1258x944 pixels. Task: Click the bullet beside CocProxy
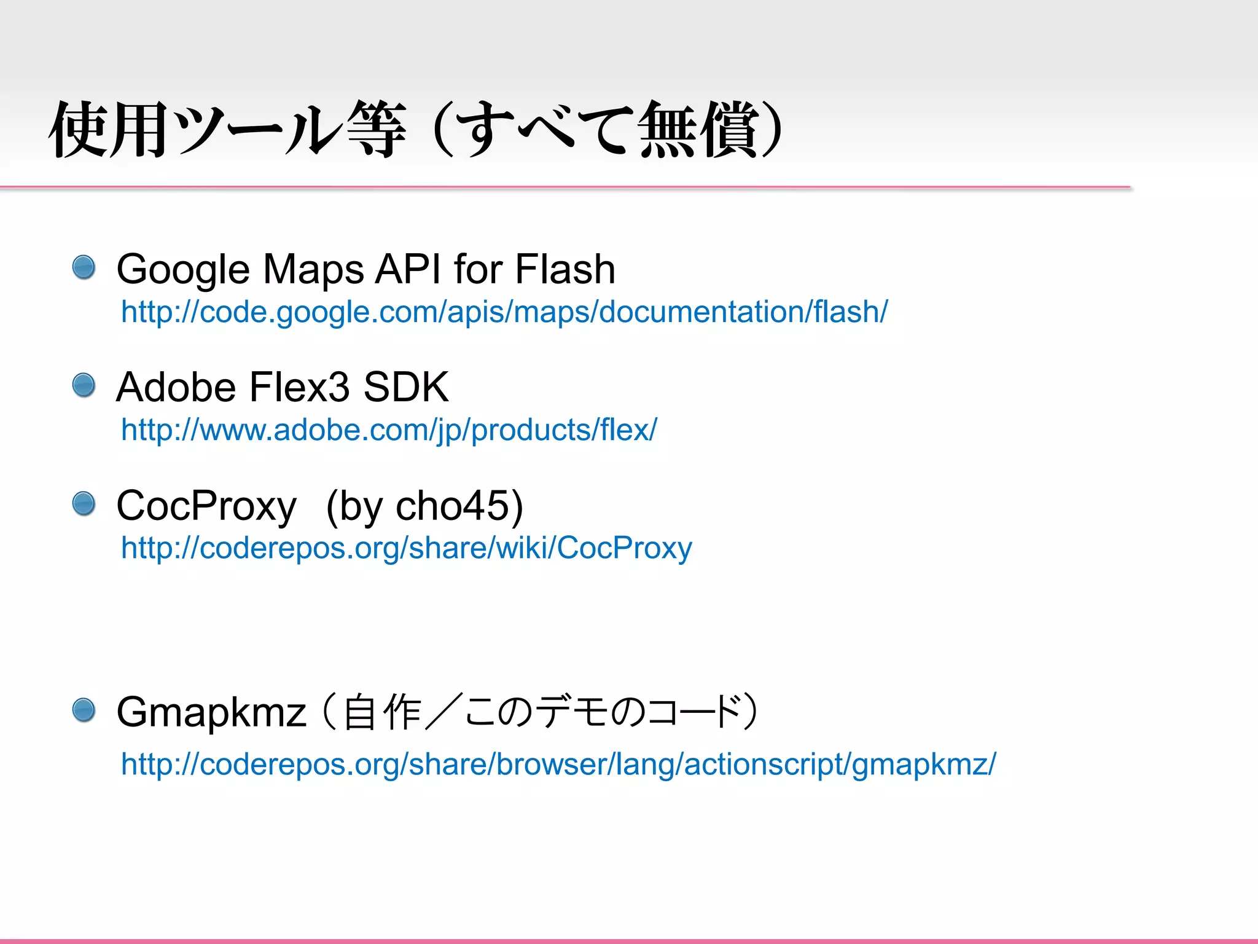(x=84, y=503)
